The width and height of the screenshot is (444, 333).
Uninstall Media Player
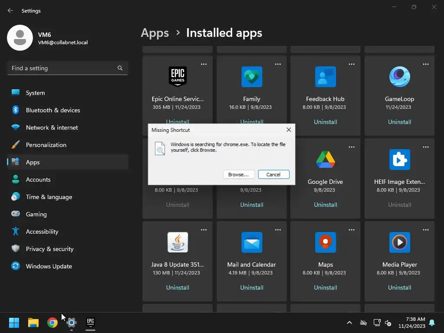pyautogui.click(x=399, y=287)
